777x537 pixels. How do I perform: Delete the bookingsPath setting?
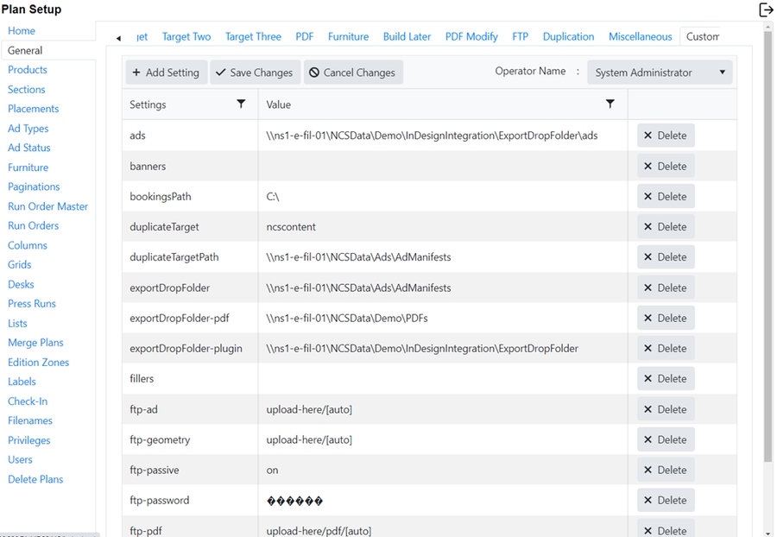666,196
